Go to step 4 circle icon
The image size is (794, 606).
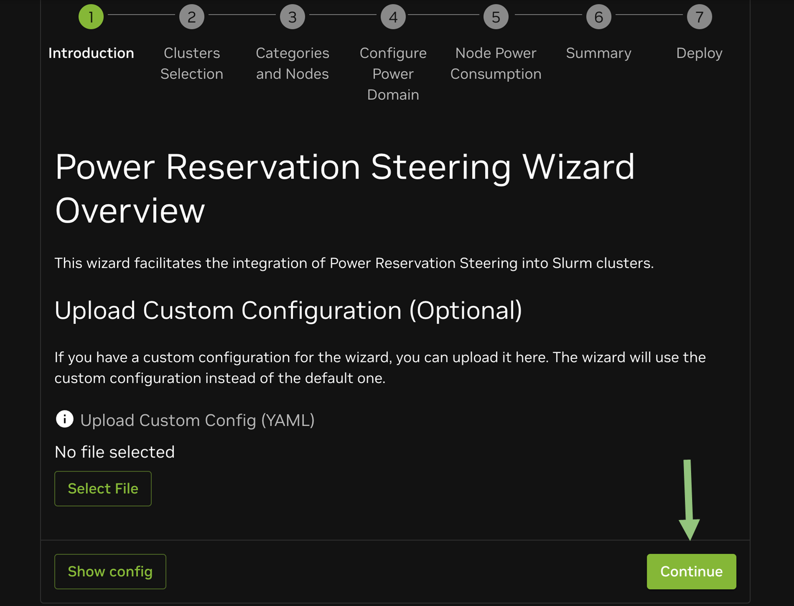tap(393, 17)
